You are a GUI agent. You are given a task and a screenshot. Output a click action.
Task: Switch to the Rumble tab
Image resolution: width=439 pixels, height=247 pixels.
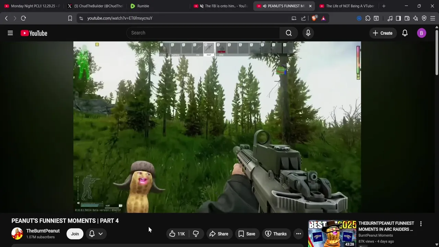pyautogui.click(x=158, y=6)
